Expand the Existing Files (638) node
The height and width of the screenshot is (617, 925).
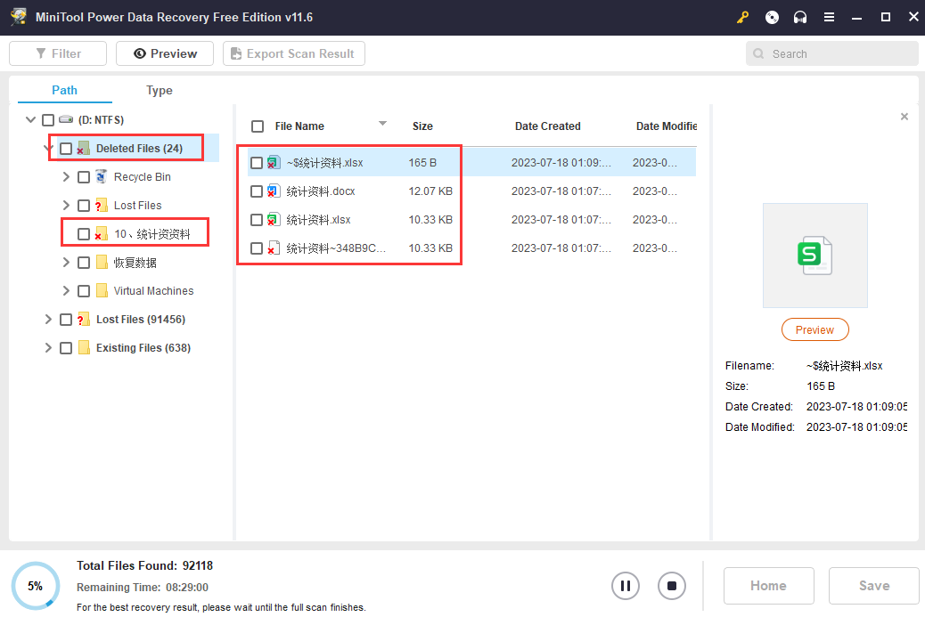coord(48,348)
